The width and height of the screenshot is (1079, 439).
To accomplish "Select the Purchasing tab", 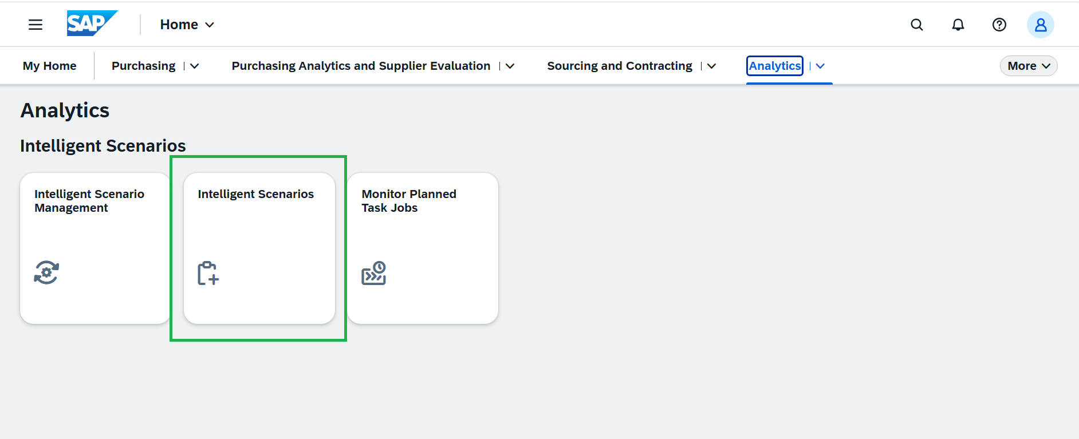I will 144,66.
